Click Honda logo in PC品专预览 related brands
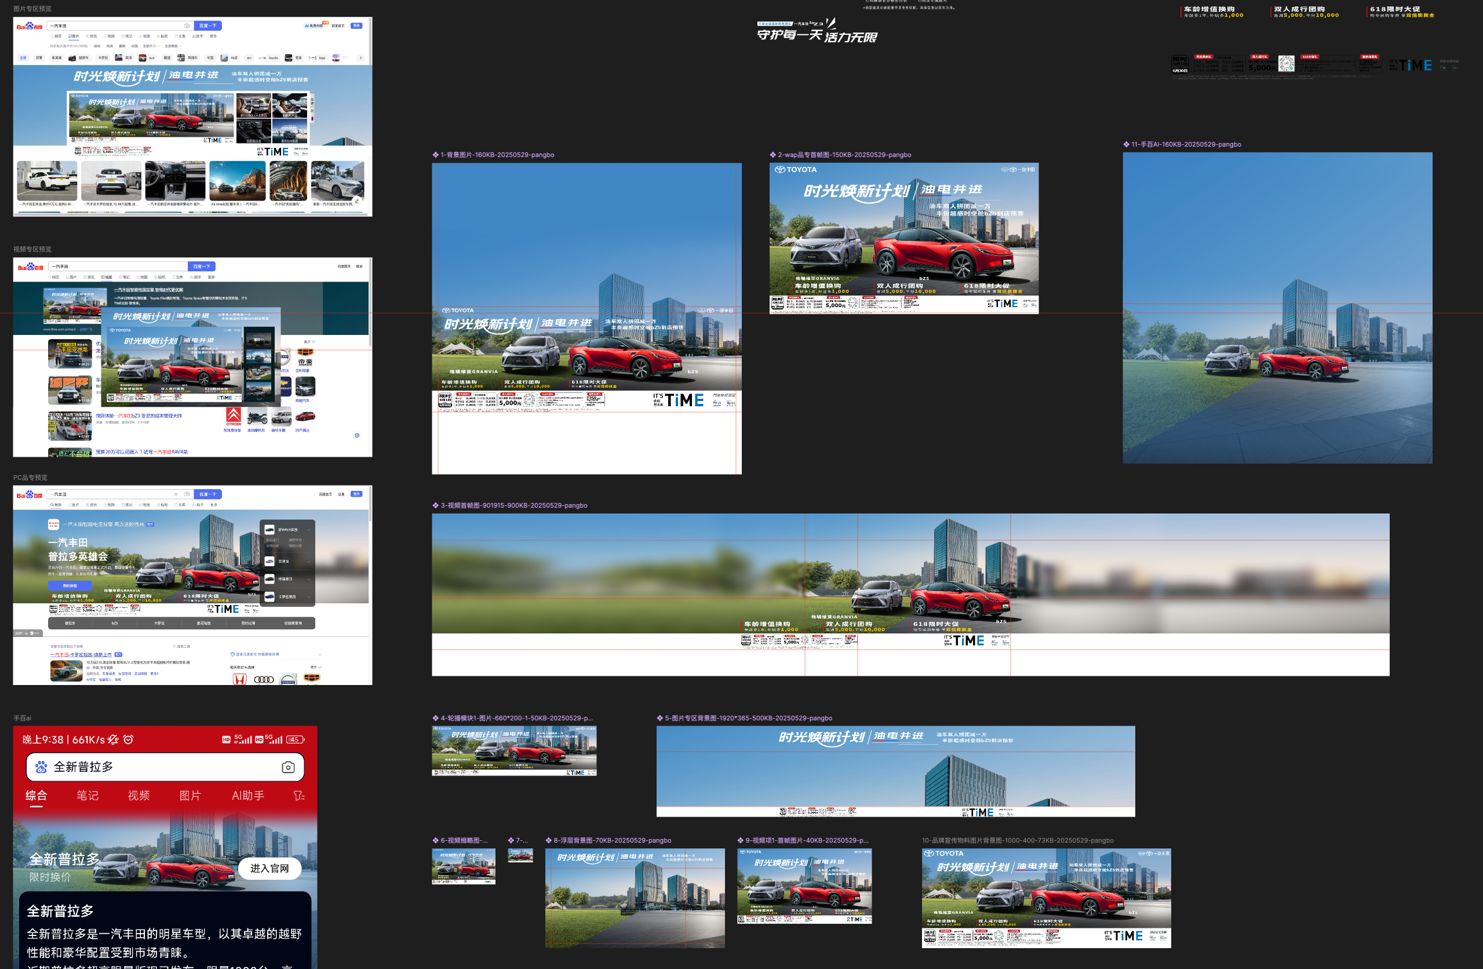The height and width of the screenshot is (969, 1483). [240, 679]
